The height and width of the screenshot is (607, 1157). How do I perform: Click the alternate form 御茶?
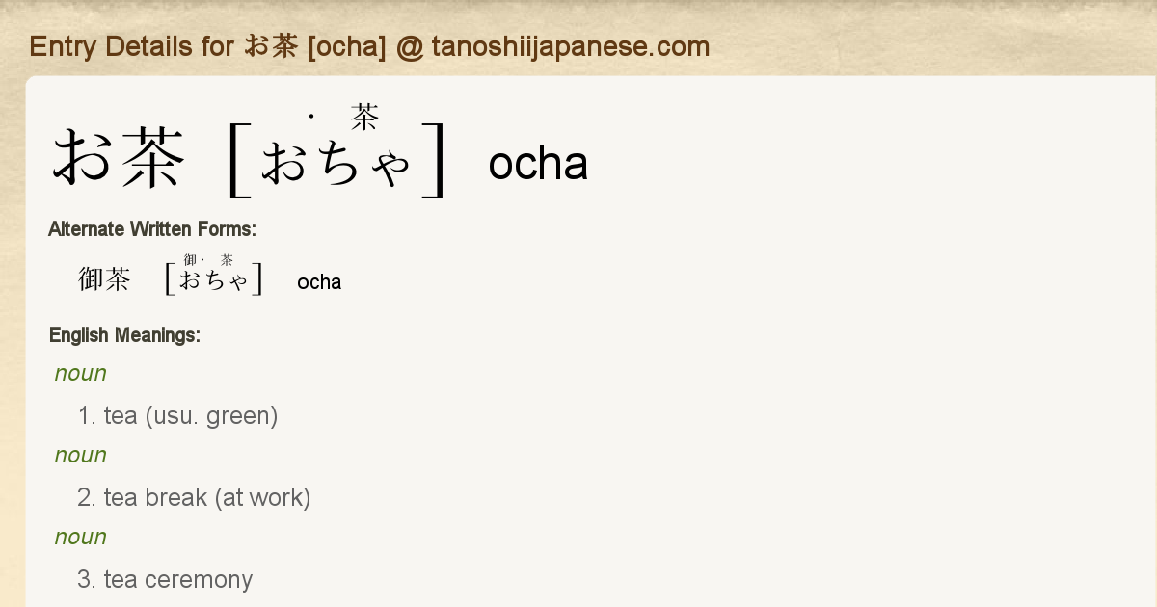pos(104,279)
